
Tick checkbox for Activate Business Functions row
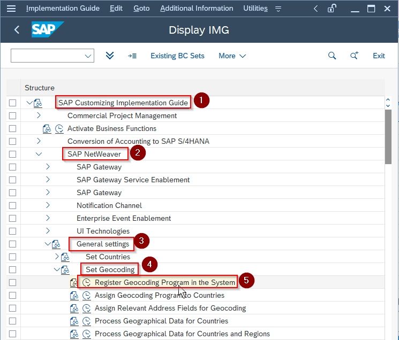(12, 128)
